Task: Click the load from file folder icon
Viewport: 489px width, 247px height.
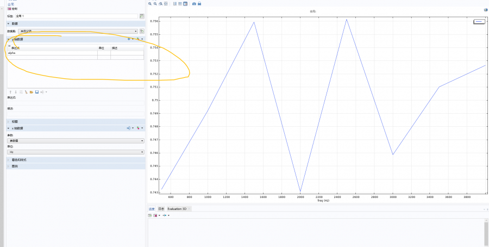Action: coord(32,92)
